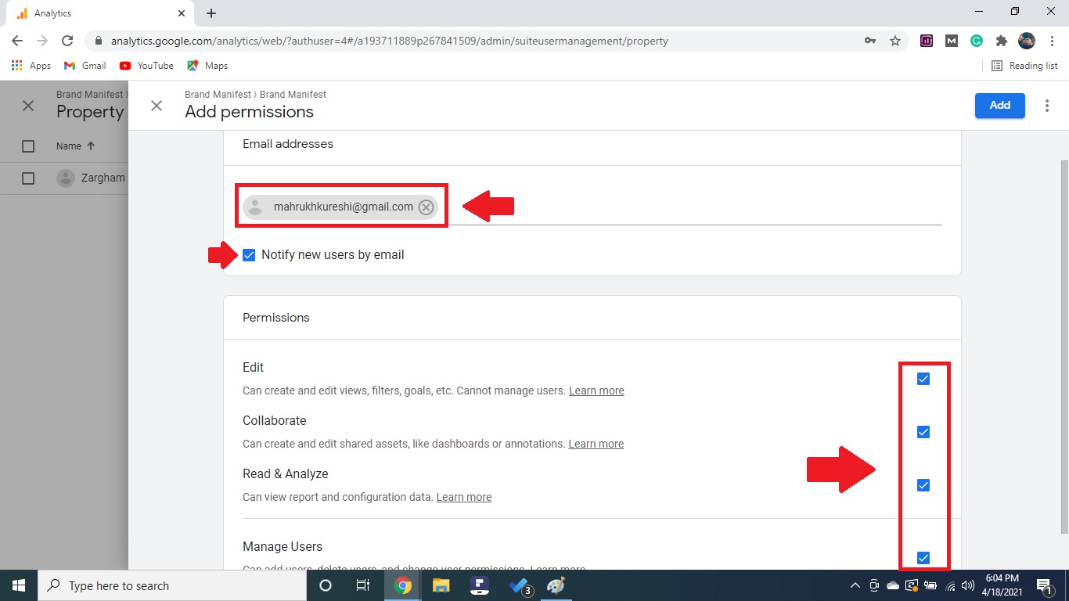The width and height of the screenshot is (1069, 601).
Task: Click the Zargham user avatar
Action: point(66,178)
